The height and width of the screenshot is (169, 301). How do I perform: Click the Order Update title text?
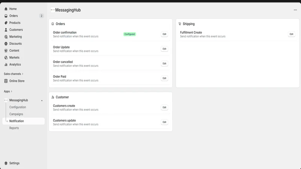(x=61, y=47)
